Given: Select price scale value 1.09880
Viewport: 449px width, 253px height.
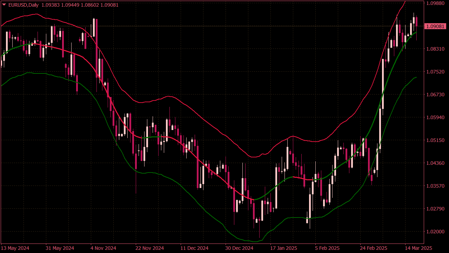Looking at the screenshot, I should (435, 3).
